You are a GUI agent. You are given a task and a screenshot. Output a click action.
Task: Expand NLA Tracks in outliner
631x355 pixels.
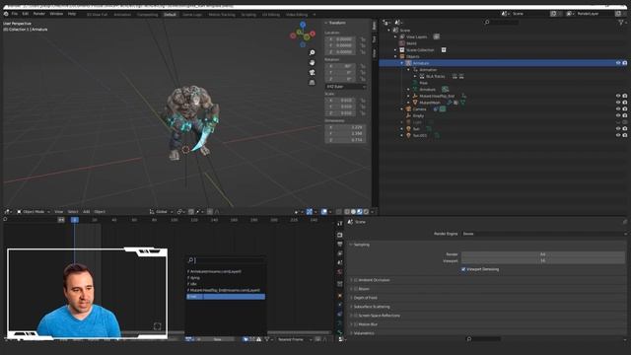point(415,77)
